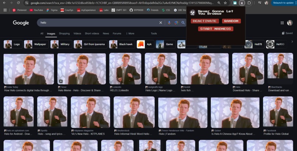Viewport: 297px width, 151px height.
Task: Open the Google apps grid
Action: [282, 23]
